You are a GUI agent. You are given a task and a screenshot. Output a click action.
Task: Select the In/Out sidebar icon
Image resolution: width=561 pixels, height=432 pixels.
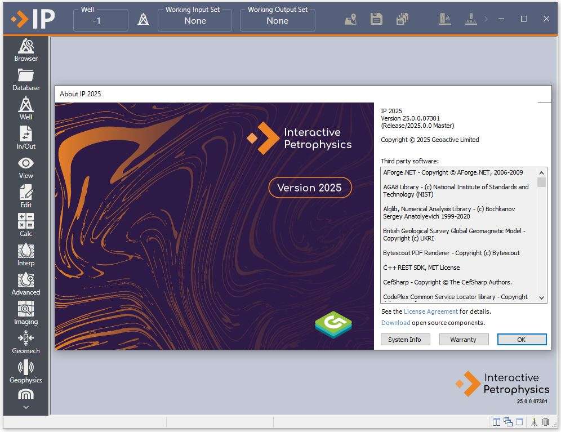coord(26,138)
